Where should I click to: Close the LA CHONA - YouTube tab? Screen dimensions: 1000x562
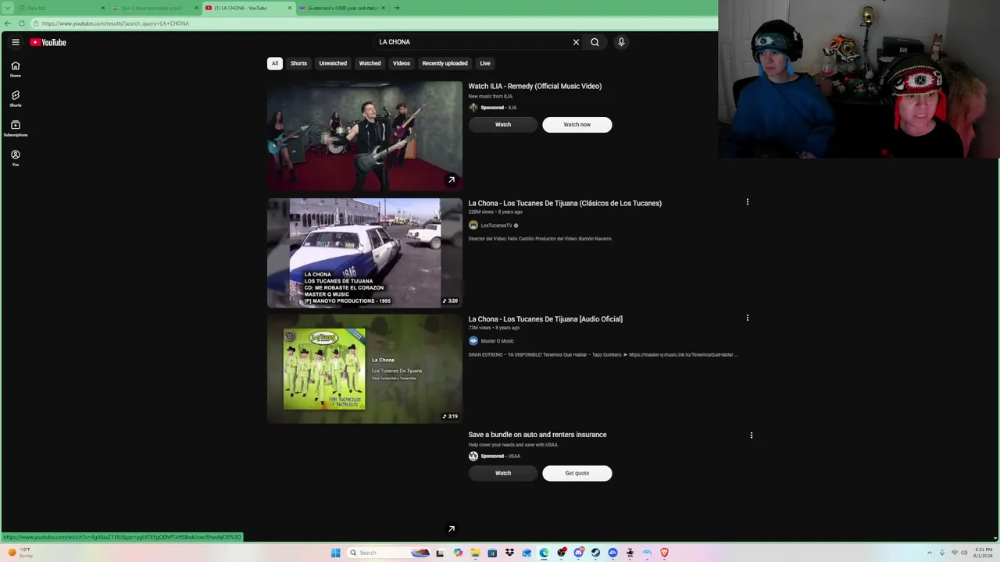pos(290,8)
